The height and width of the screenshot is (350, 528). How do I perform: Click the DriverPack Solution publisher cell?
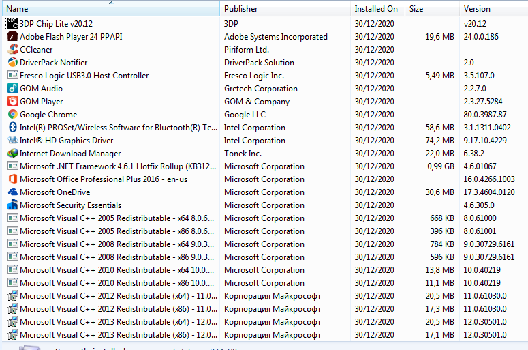[x=259, y=63]
